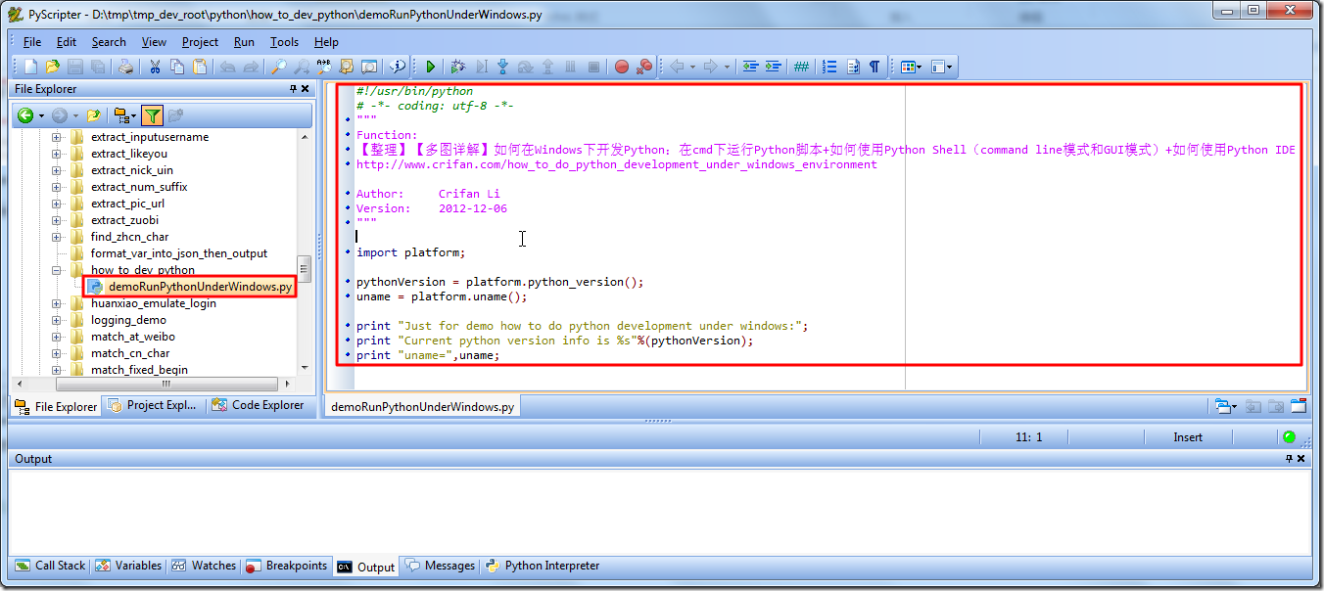Cut selection with the scissors icon

pos(155,67)
